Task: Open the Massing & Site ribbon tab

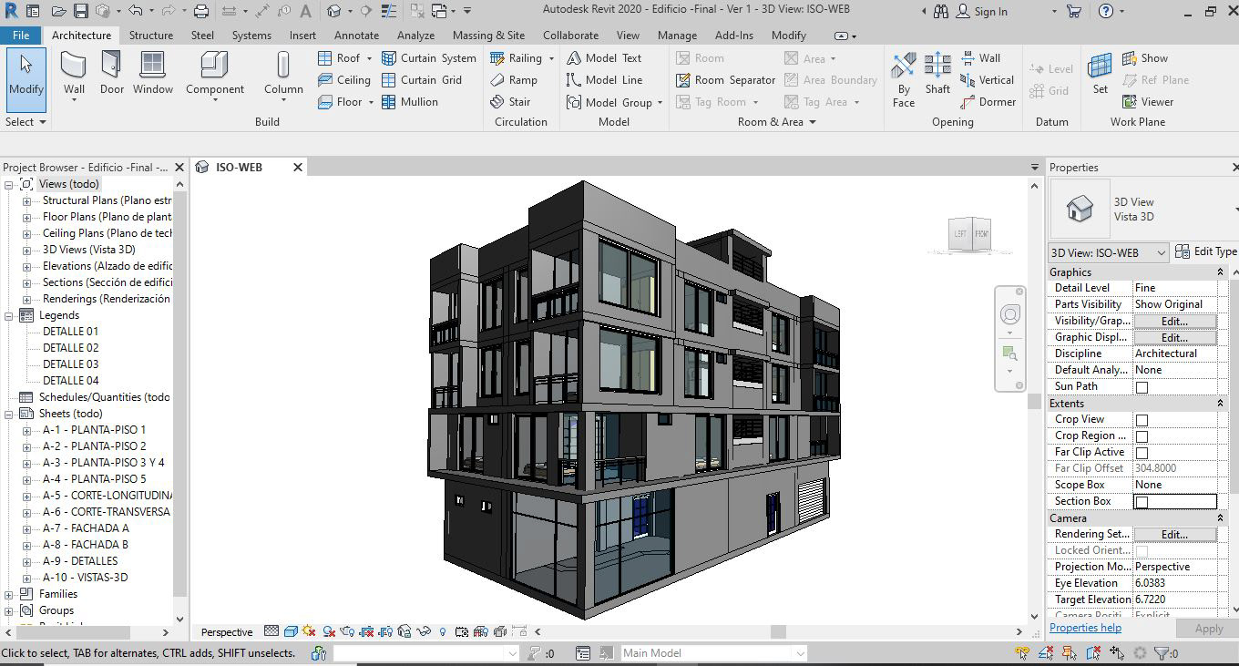Action: pyautogui.click(x=488, y=36)
